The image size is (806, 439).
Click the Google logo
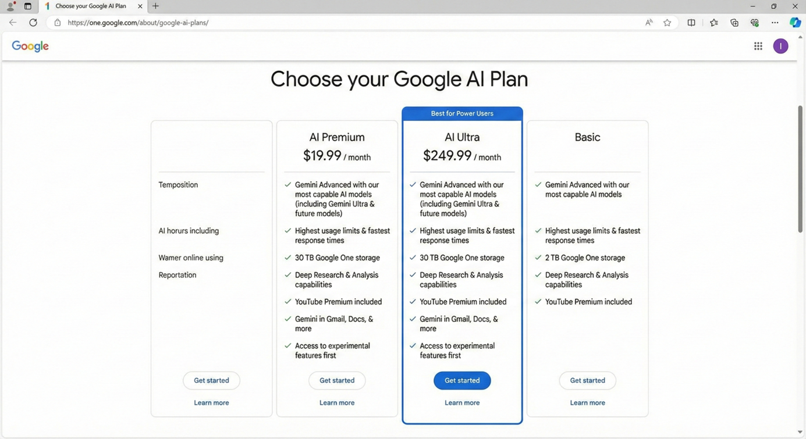point(30,46)
